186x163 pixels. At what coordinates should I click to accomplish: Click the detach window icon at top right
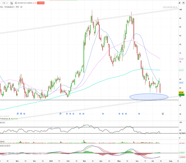click(x=183, y=3)
